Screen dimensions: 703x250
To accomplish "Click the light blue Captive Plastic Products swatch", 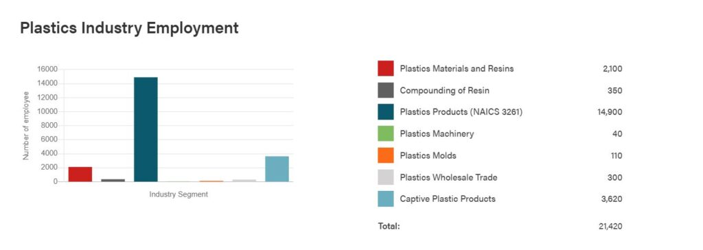I will point(386,199).
